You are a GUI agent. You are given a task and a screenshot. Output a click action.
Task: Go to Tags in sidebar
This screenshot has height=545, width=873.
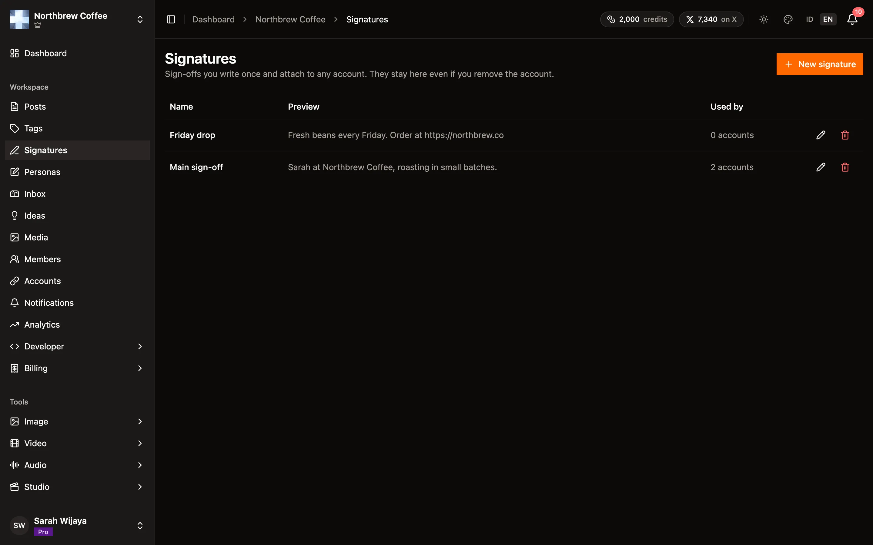(x=77, y=128)
